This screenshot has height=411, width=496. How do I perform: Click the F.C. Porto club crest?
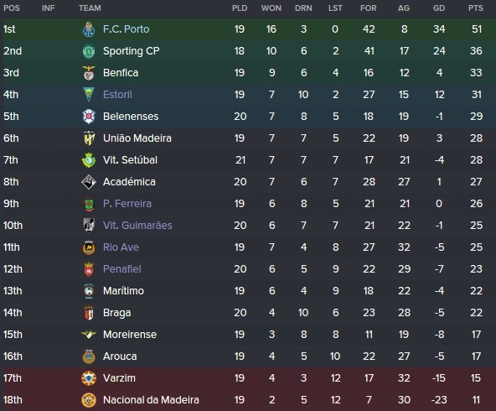pyautogui.click(x=89, y=29)
